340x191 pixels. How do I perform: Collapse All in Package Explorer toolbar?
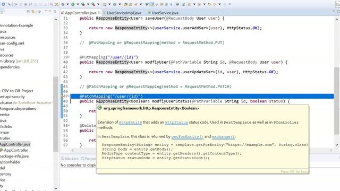click(x=28, y=12)
